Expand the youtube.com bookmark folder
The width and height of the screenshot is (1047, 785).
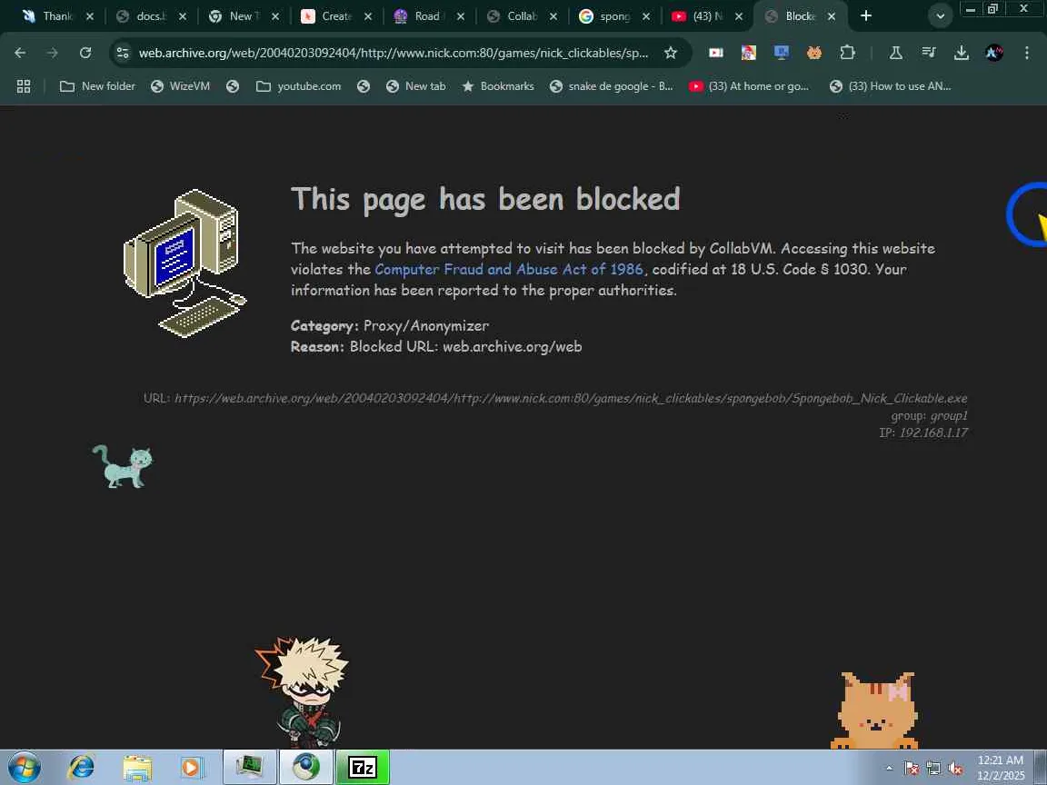click(x=298, y=86)
